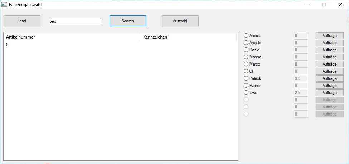
Task: Click the search text field containing 'test'
Action: [x=75, y=21]
